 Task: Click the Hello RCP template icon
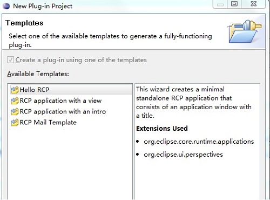click(x=15, y=90)
